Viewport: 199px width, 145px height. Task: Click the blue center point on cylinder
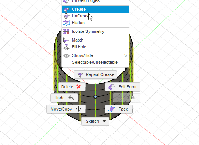tap(95, 97)
